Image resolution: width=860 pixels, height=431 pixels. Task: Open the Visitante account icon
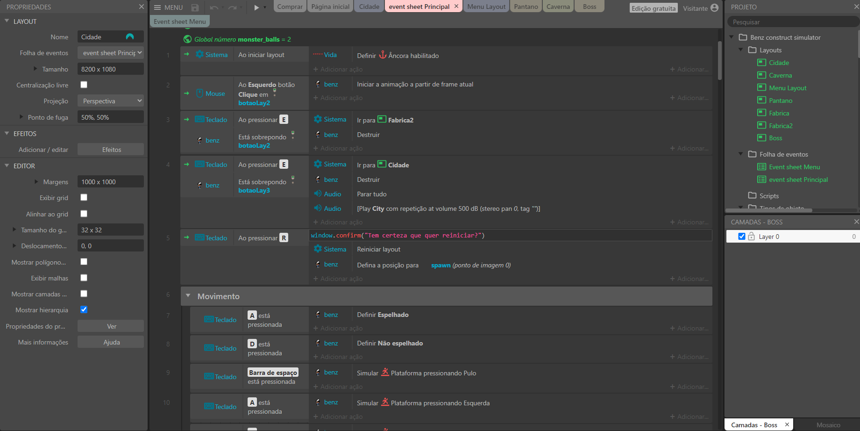714,7
